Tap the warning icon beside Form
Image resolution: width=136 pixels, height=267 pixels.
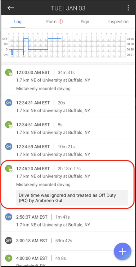(x=60, y=22)
